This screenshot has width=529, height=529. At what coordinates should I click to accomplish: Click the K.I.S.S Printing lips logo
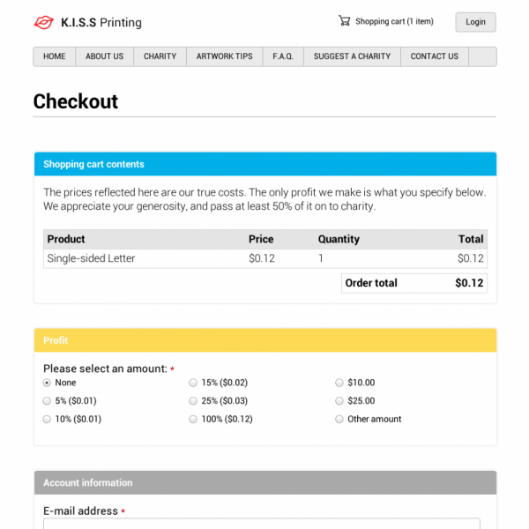coord(43,22)
